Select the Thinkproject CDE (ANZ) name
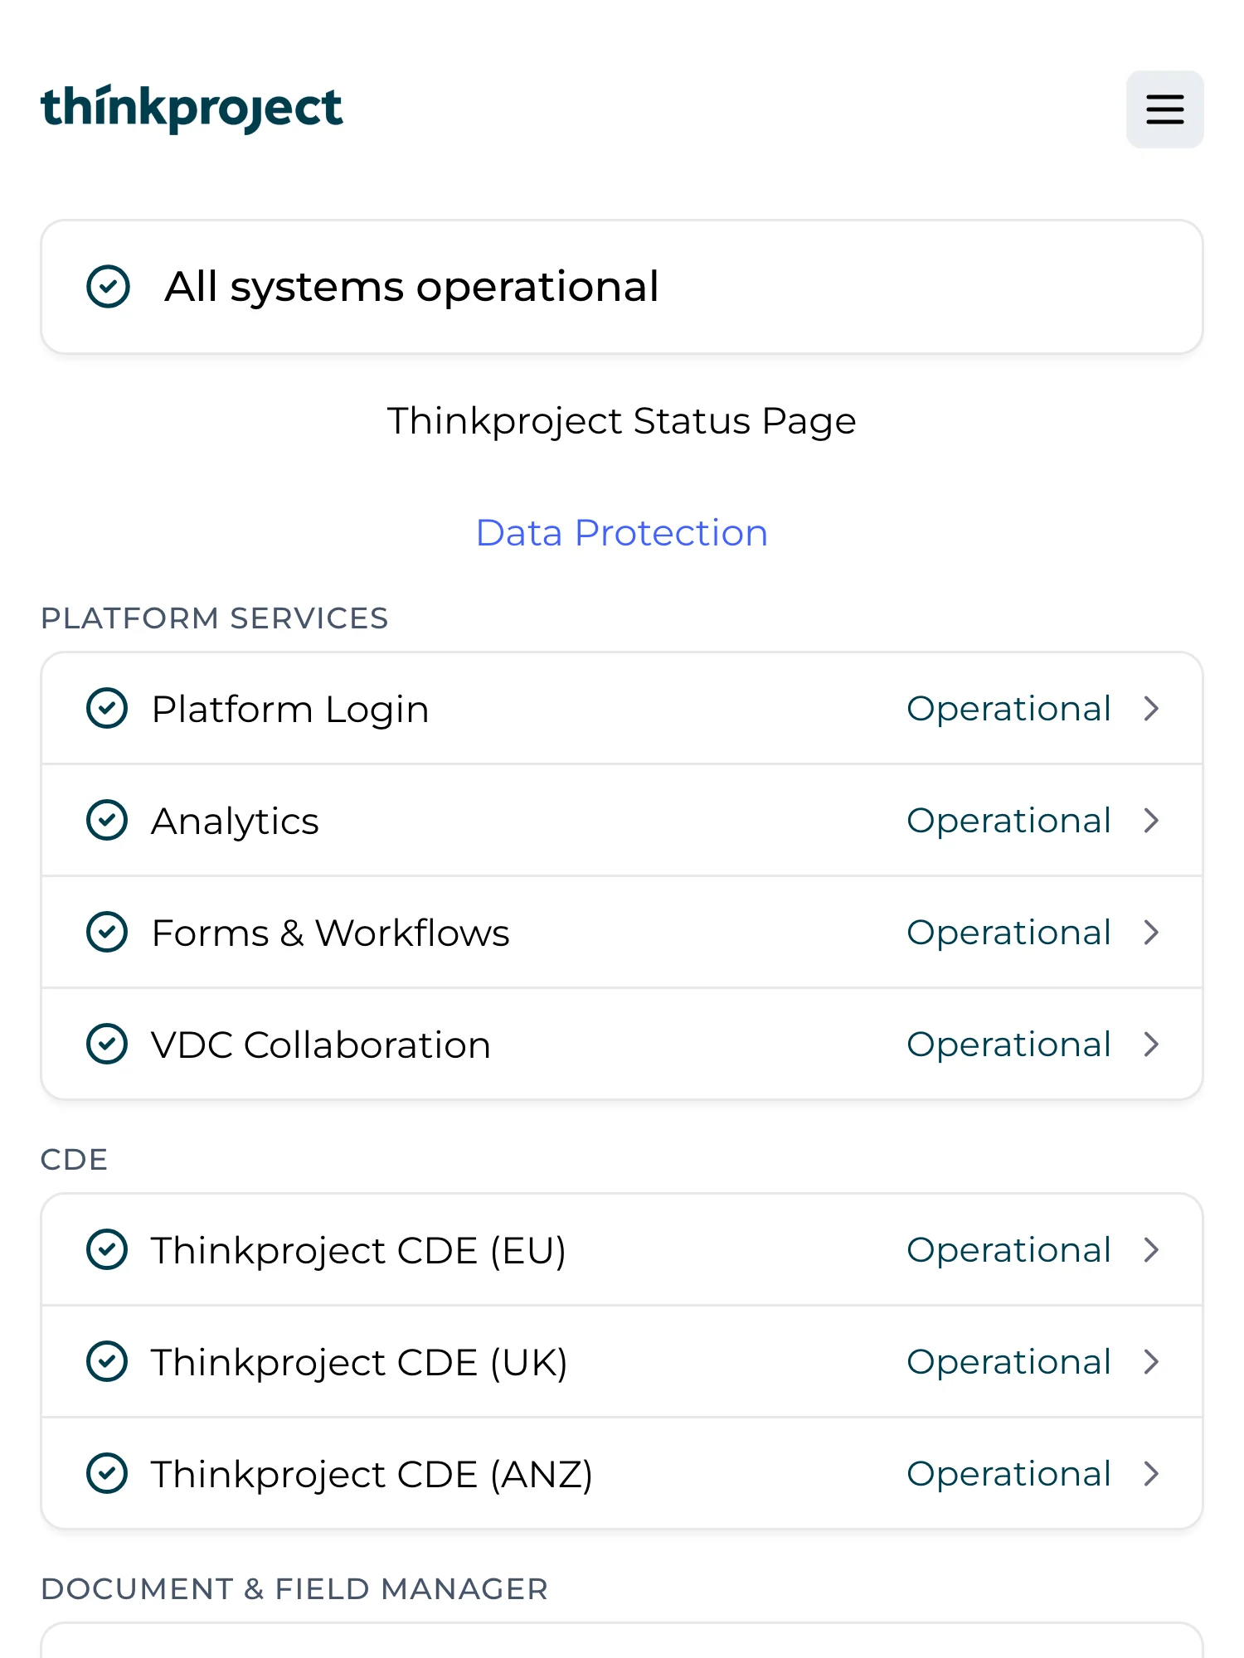The height and width of the screenshot is (1658, 1244). [x=372, y=1475]
